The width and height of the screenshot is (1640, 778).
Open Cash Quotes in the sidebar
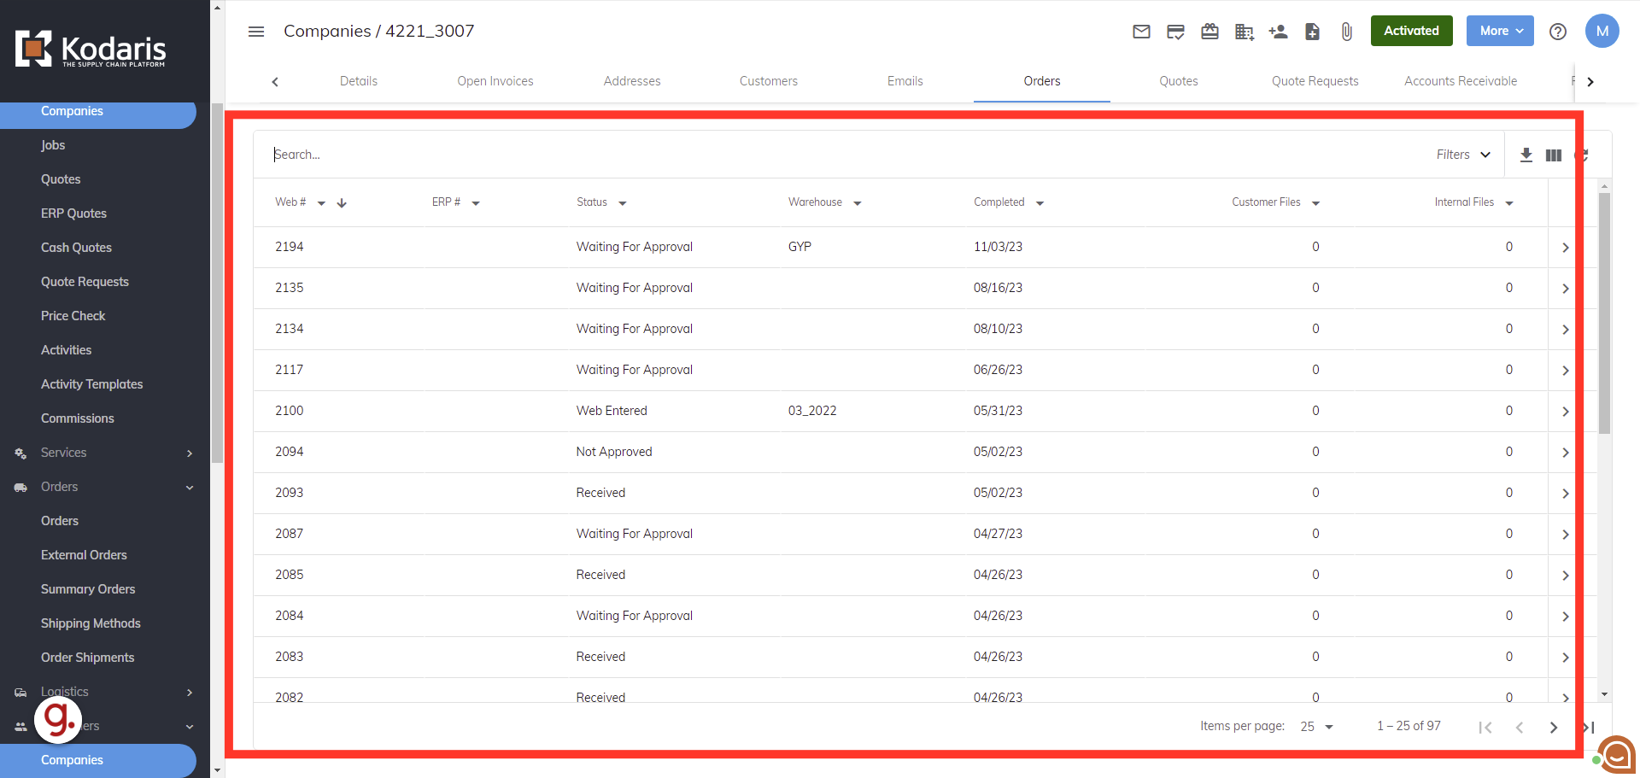tap(76, 248)
